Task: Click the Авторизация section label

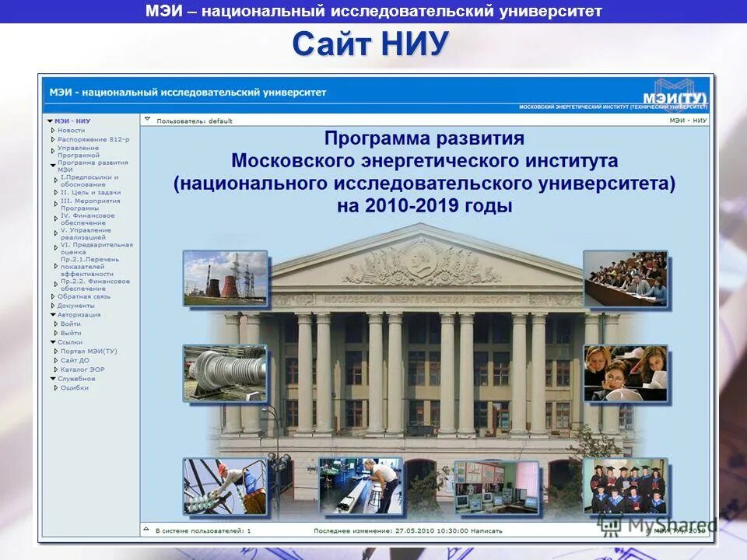Action: (79, 315)
